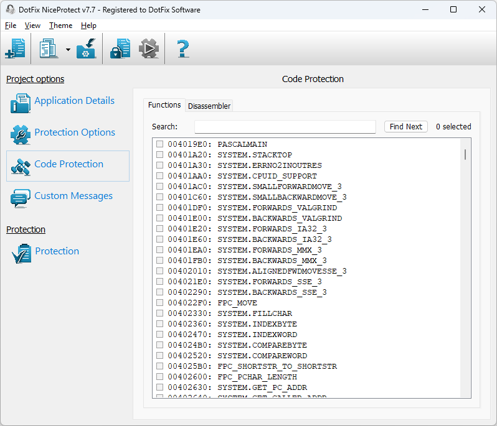Image resolution: width=497 pixels, height=426 pixels.
Task: Click the Code Protection tools icon
Action: (21, 167)
